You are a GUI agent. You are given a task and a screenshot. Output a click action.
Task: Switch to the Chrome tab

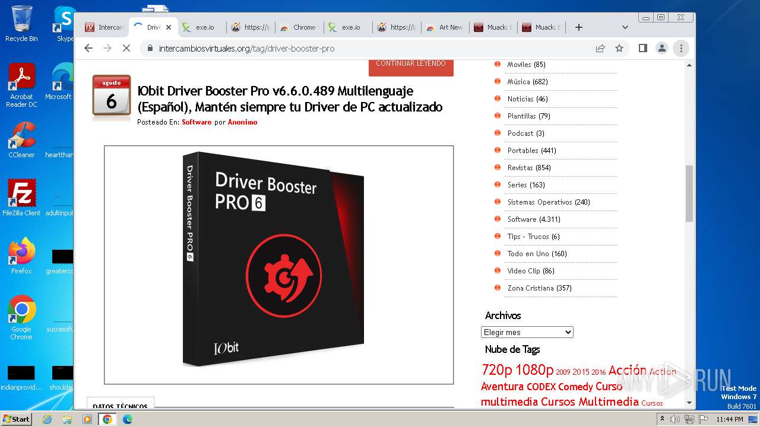pos(299,27)
